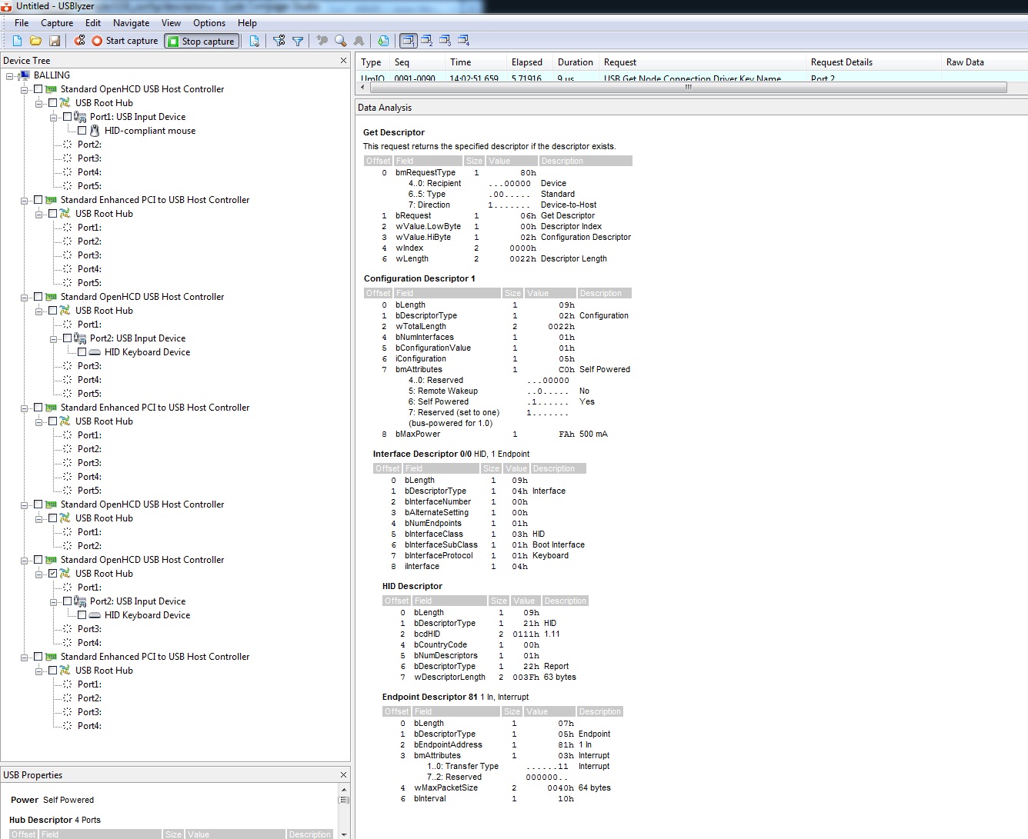The image size is (1028, 839).
Task: Click the green export arrow icon
Action: pos(383,41)
